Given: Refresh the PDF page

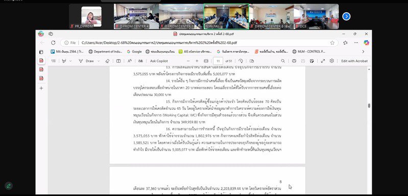Looking at the screenshot, I should coord(53,43).
